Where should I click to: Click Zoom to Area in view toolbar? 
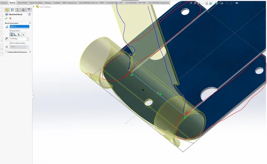coord(195,3)
